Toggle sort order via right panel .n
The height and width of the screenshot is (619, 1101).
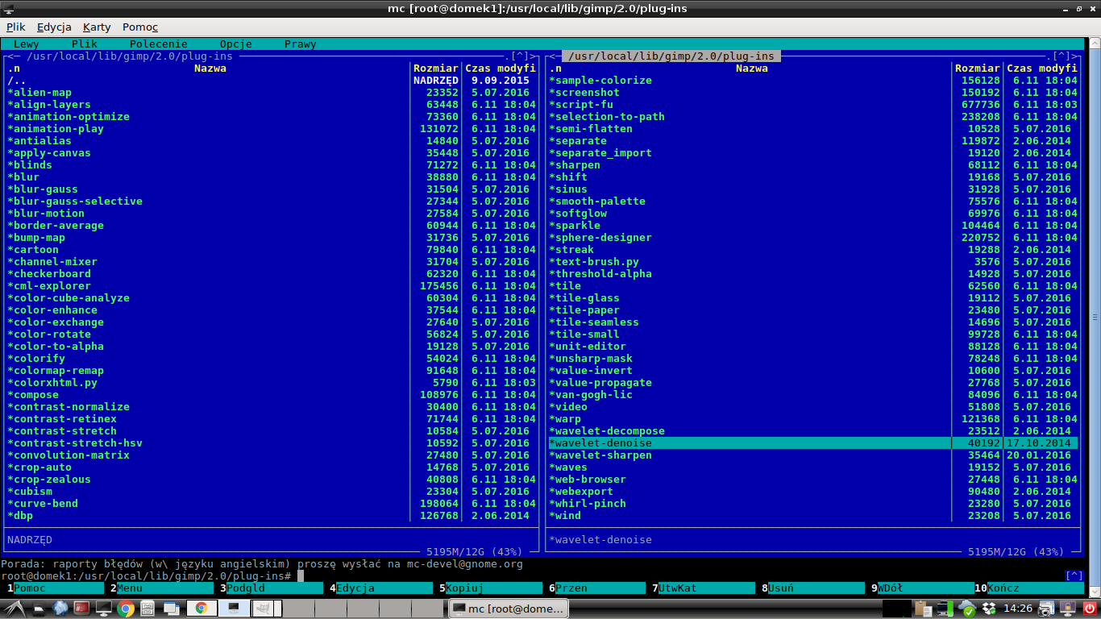click(555, 69)
